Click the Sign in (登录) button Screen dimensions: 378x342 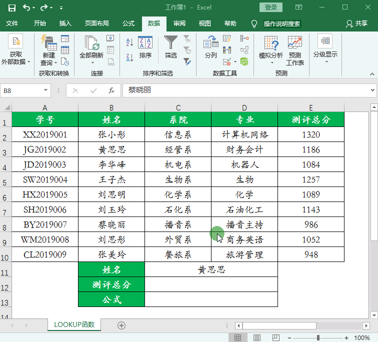click(x=270, y=7)
